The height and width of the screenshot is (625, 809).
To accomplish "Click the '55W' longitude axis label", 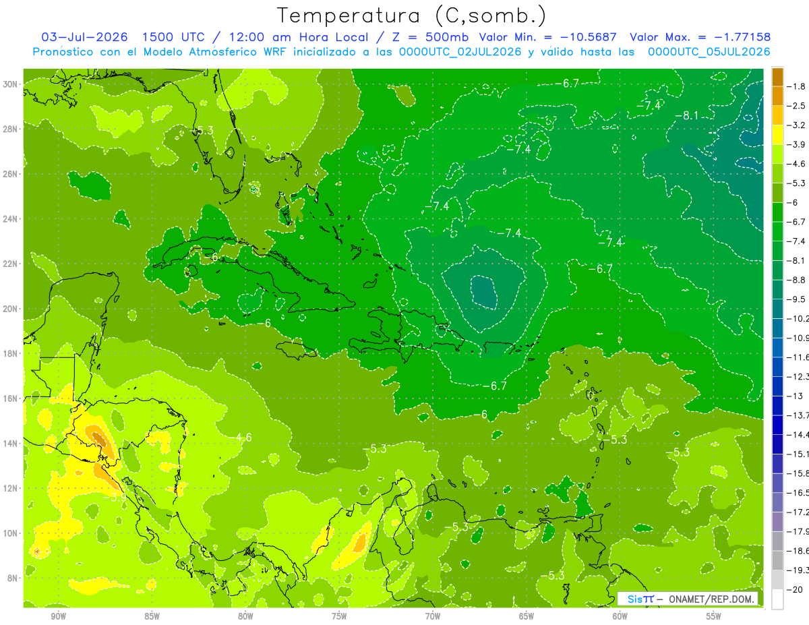I will 714,616.
